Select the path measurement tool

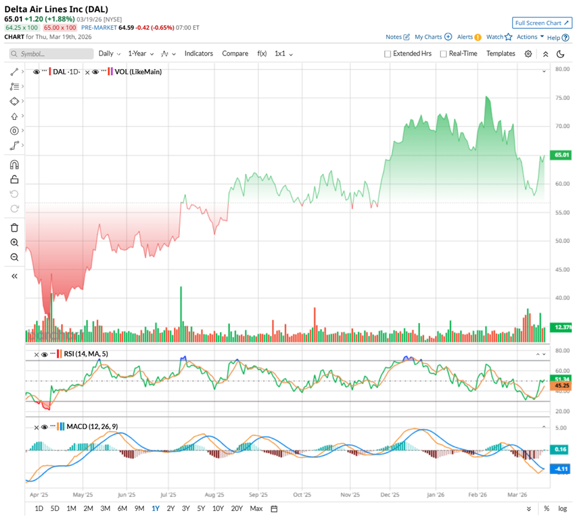(x=14, y=146)
